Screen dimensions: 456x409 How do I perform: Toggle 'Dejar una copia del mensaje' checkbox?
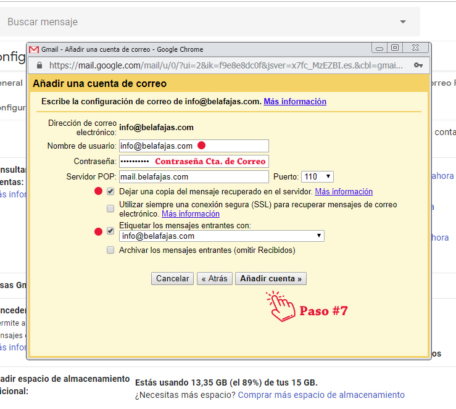pos(110,191)
